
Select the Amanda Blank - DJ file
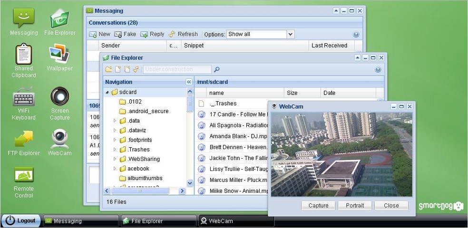coord(232,136)
